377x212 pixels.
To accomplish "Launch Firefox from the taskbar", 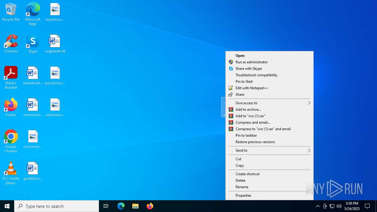I will pyautogui.click(x=150, y=206).
